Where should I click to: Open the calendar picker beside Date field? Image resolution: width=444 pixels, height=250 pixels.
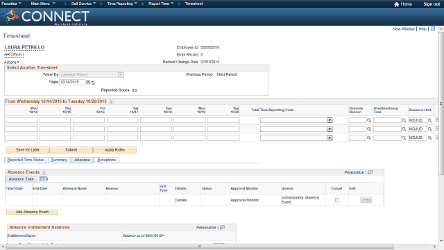[88, 83]
